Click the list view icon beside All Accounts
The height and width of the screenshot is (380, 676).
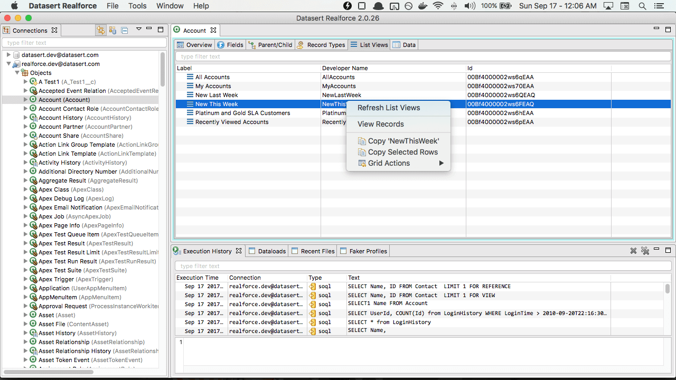point(190,77)
